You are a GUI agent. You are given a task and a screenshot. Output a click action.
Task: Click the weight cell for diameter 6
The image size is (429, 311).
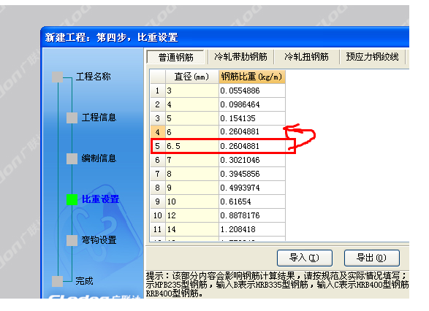(252, 132)
